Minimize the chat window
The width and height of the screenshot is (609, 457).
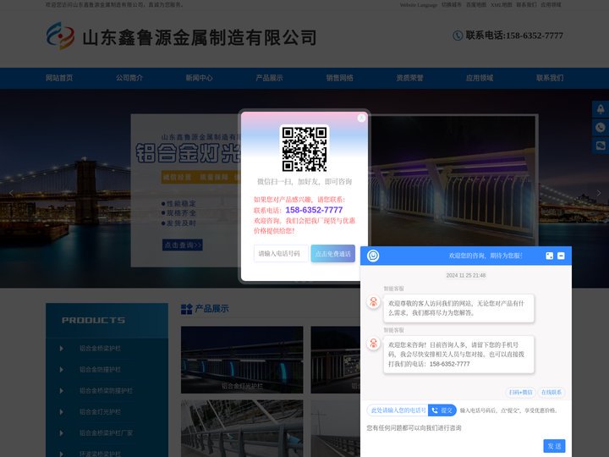tap(561, 256)
